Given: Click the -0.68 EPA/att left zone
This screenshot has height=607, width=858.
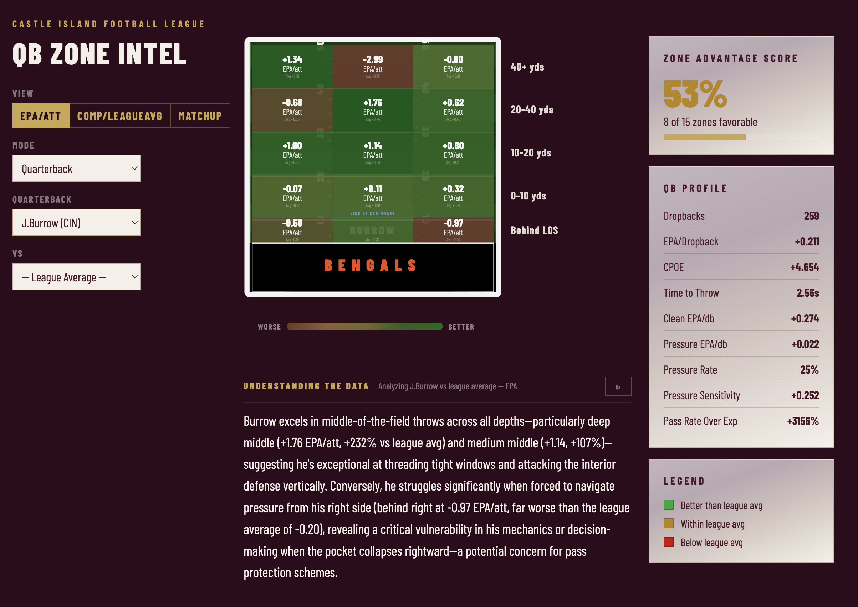Looking at the screenshot, I should coord(292,110).
